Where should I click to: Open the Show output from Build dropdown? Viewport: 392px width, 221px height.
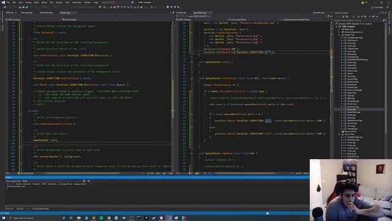tap(45, 181)
